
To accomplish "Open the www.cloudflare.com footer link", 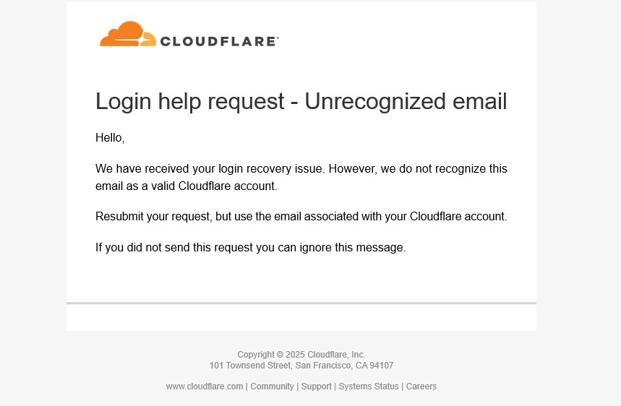I will [x=205, y=386].
